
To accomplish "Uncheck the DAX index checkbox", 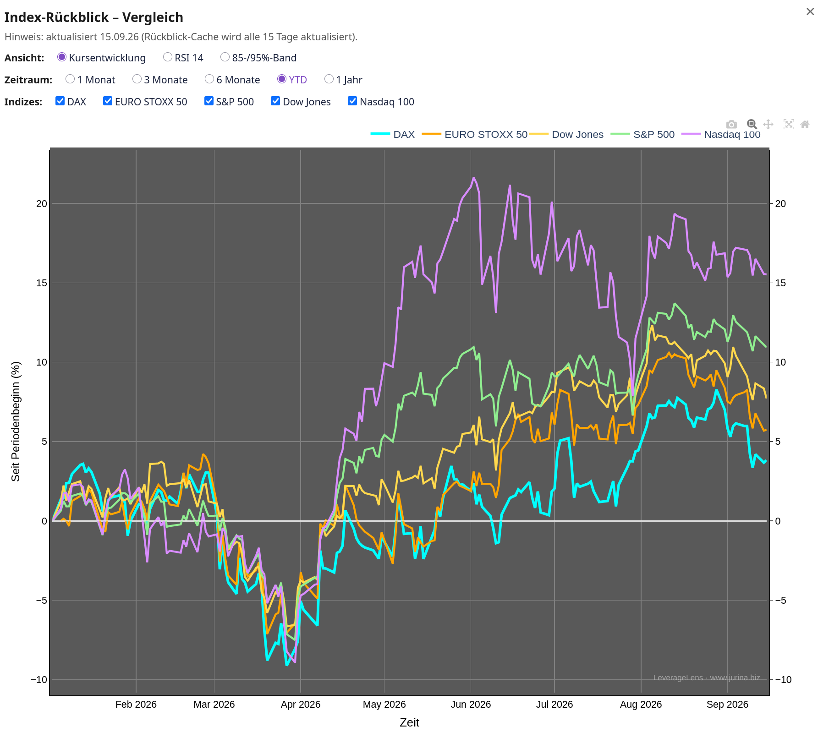I will [60, 101].
